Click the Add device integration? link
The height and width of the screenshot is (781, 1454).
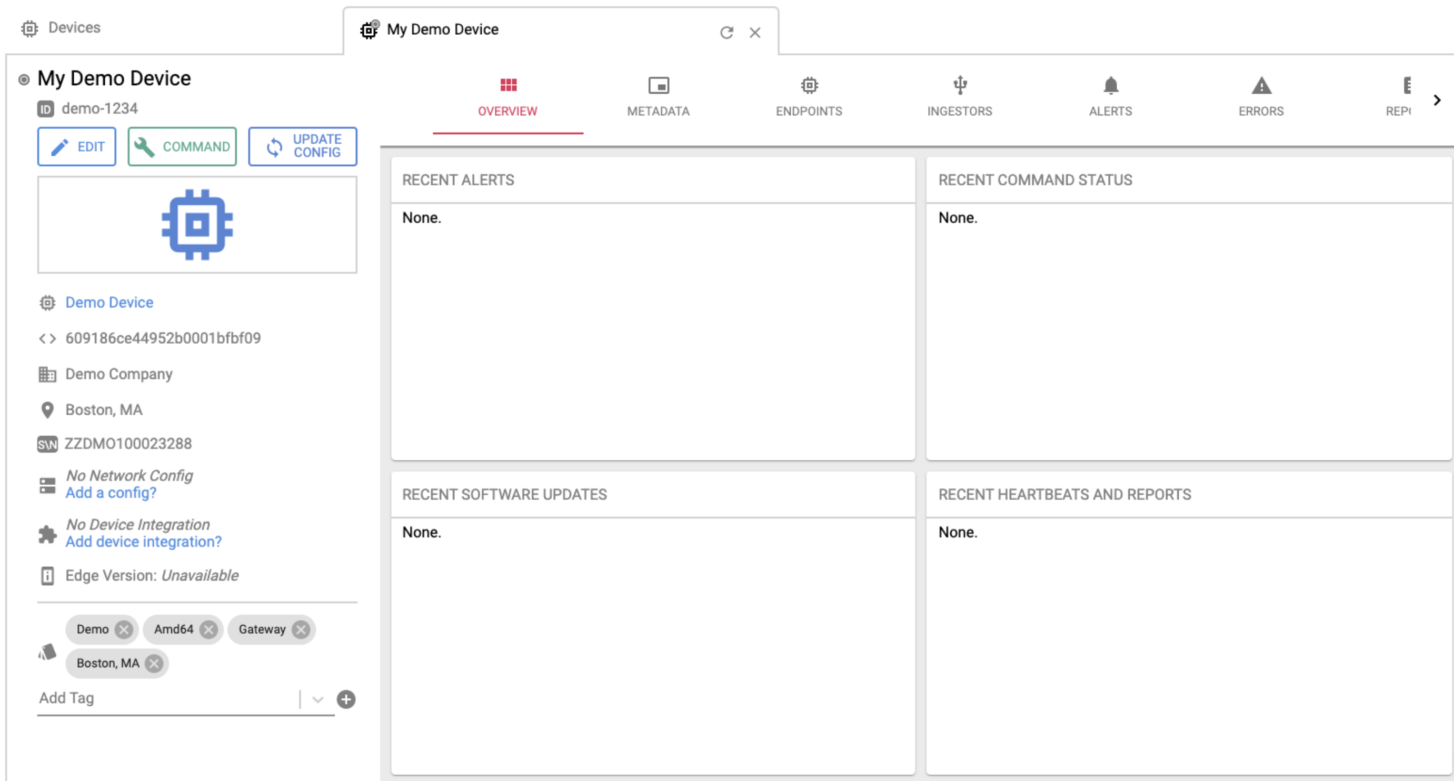[143, 542]
